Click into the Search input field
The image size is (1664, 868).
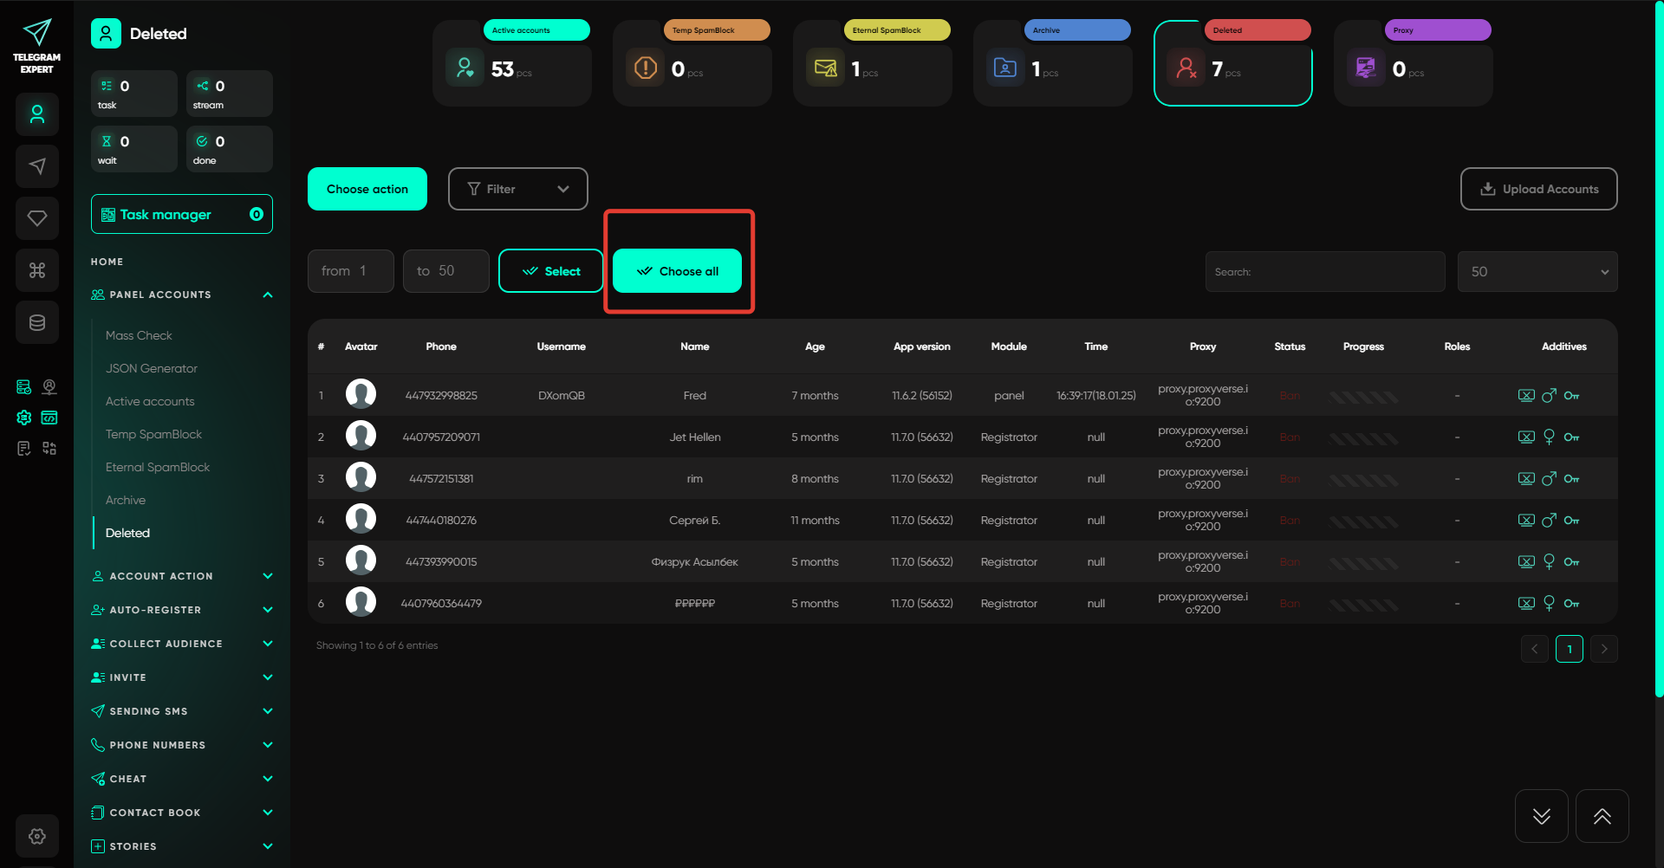tap(1324, 272)
